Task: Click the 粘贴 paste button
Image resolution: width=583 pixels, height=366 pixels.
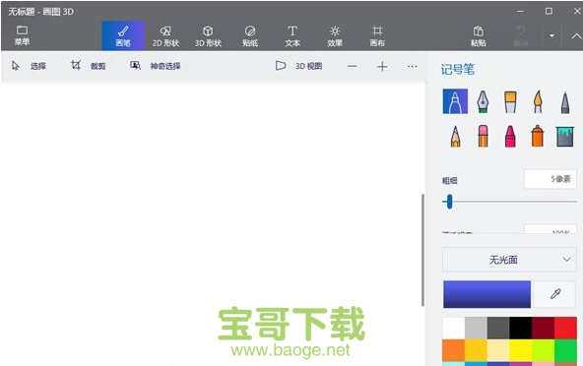Action: [x=479, y=35]
